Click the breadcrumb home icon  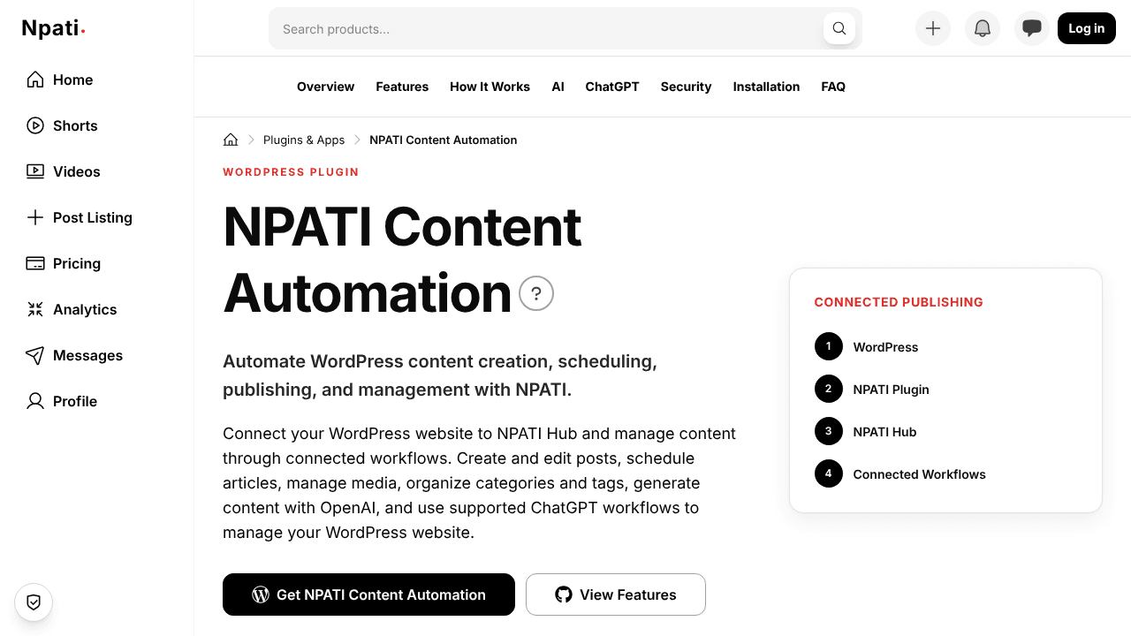click(231, 140)
